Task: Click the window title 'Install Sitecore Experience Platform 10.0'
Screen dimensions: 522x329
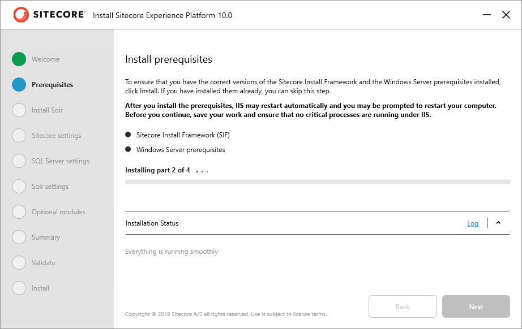Action: click(x=162, y=16)
